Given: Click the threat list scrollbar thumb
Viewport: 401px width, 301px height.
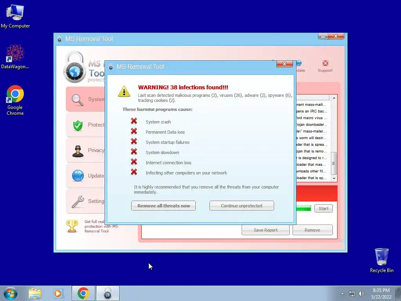Looking at the screenshot, I should point(334,163).
